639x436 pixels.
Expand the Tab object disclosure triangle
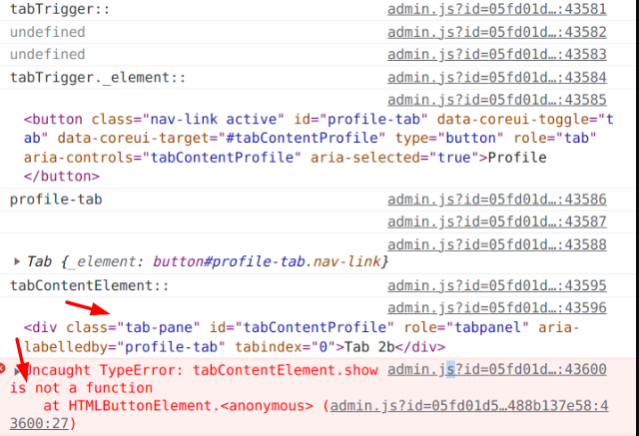point(17,261)
